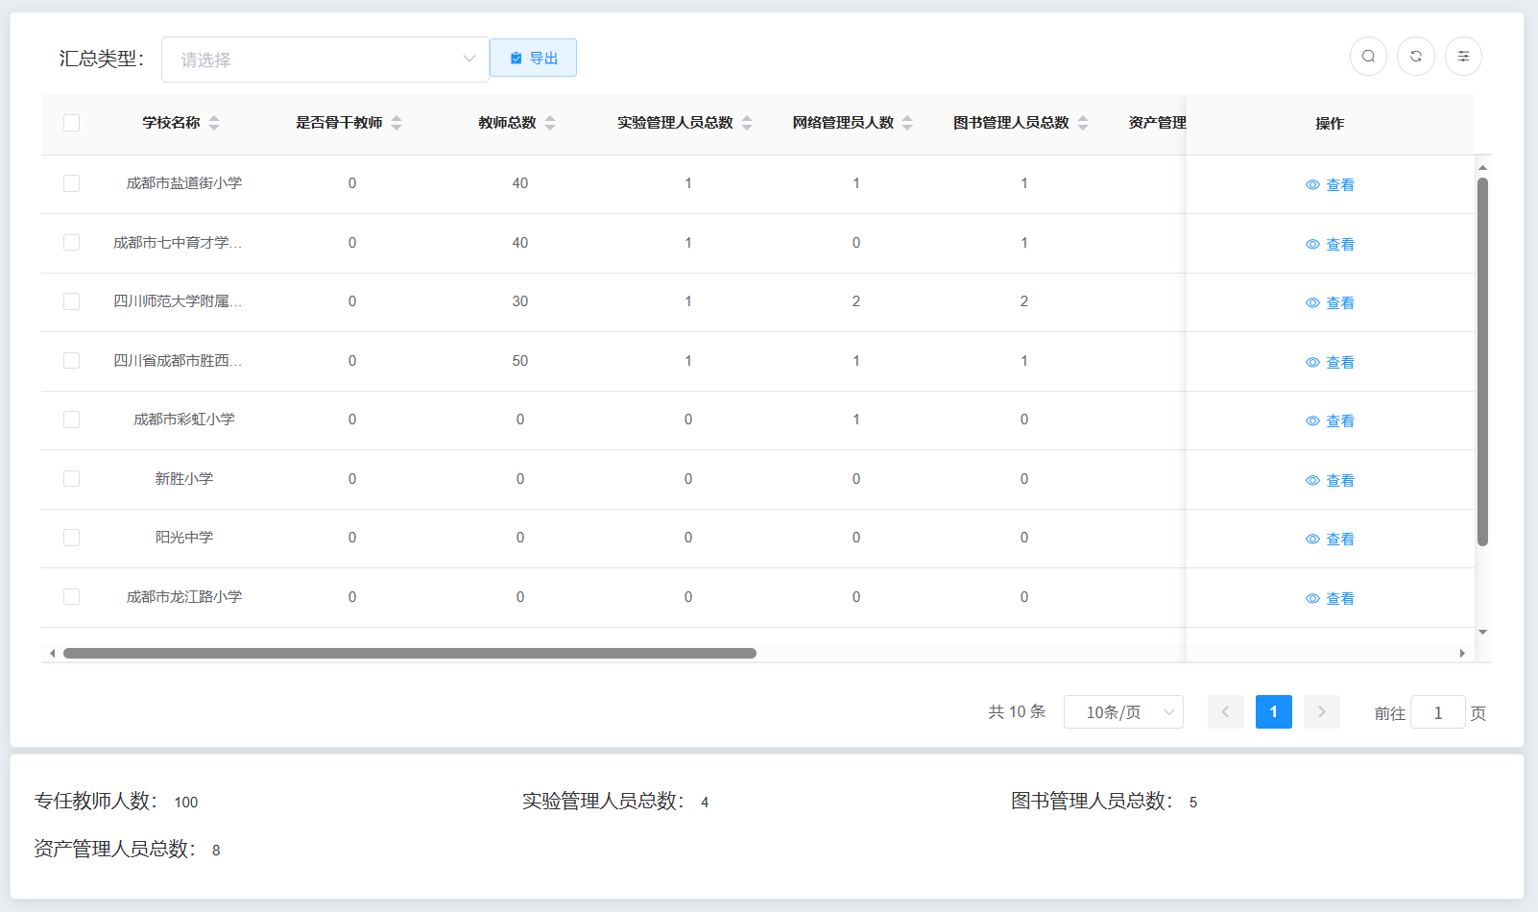
Task: Open the column settings icon
Action: pos(1463,57)
